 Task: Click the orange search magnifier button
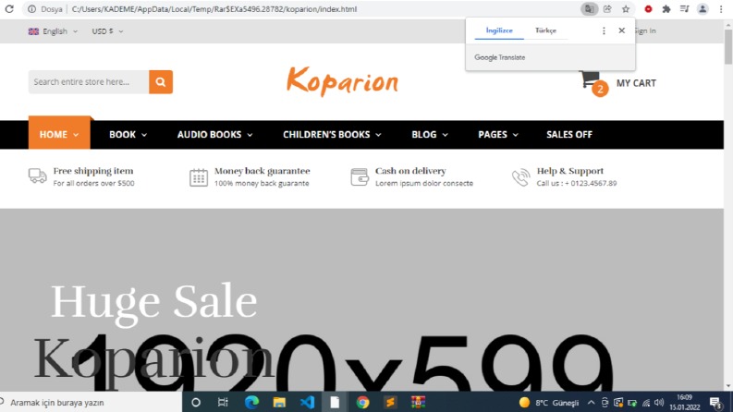(161, 81)
